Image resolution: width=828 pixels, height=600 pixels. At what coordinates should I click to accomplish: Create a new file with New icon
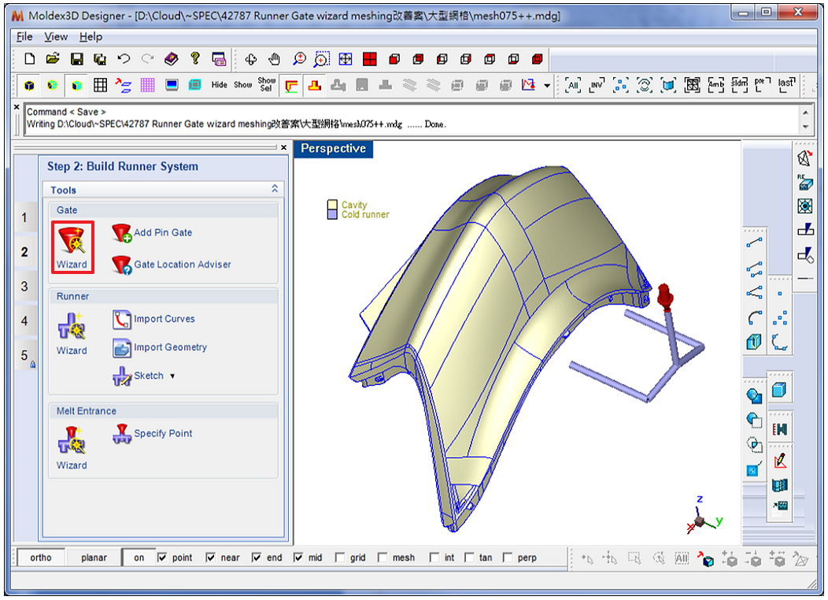pyautogui.click(x=30, y=58)
